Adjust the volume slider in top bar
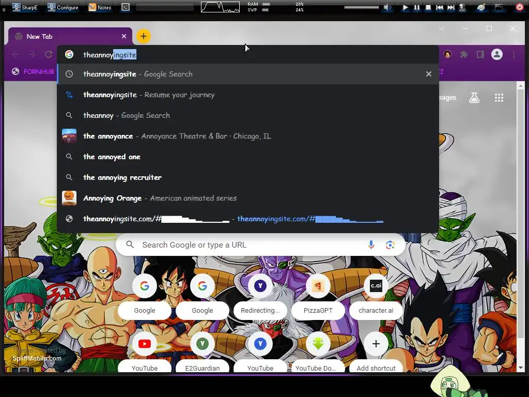The image size is (529, 397). [x=361, y=7]
